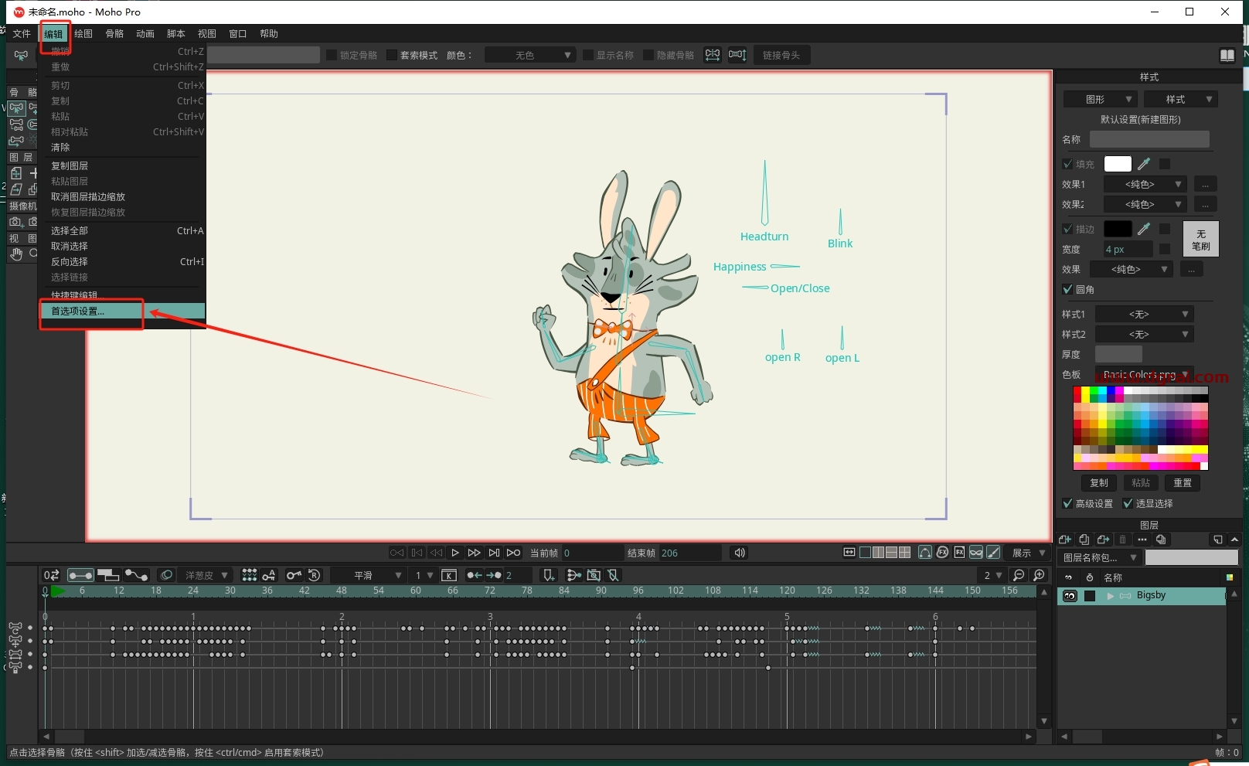Select the hand pan tool in tools panel

coord(16,254)
